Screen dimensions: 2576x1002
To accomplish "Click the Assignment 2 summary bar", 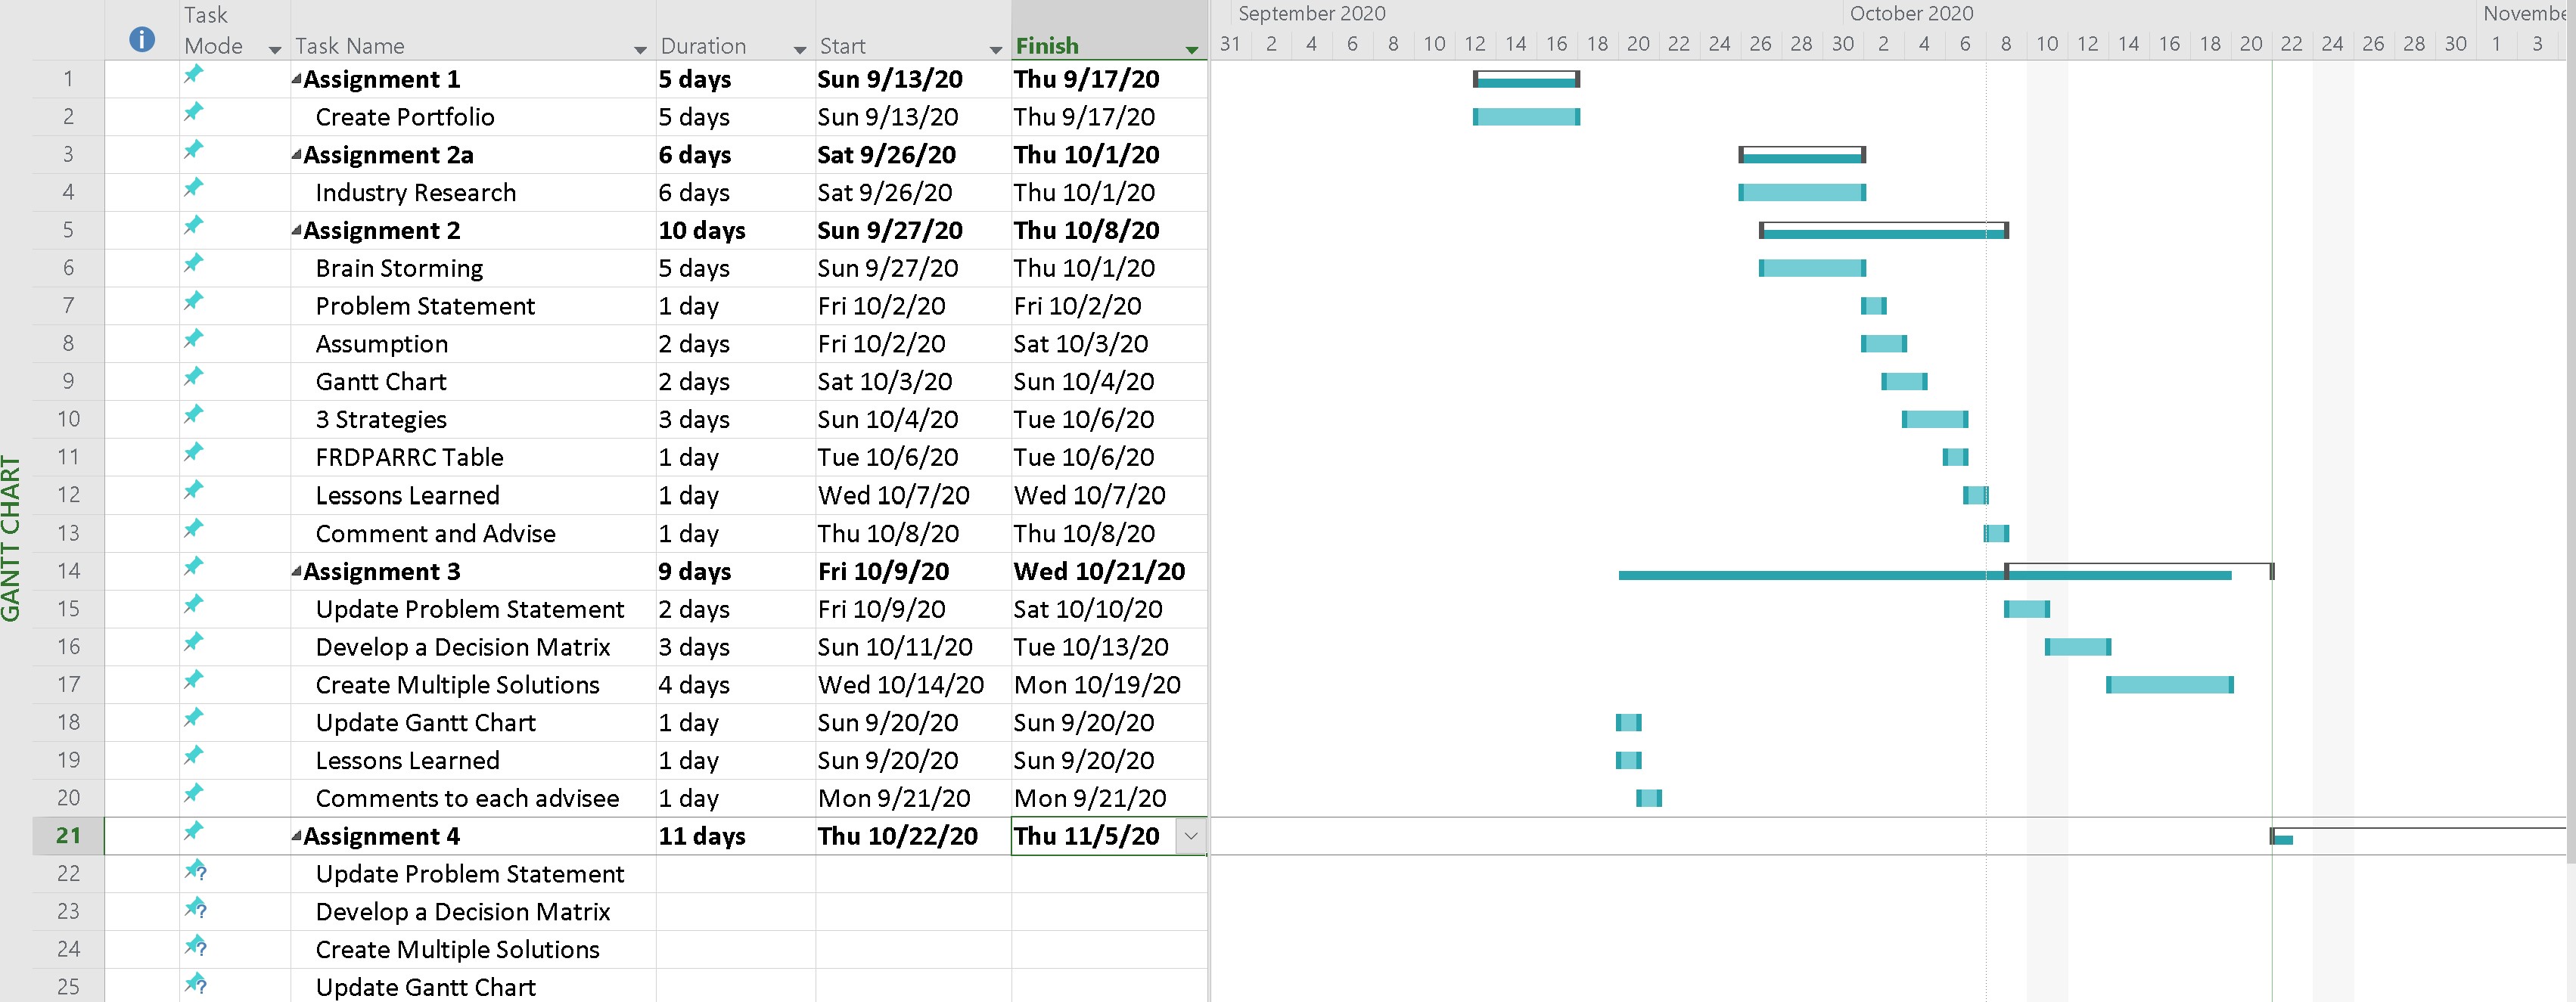I will pos(1884,231).
